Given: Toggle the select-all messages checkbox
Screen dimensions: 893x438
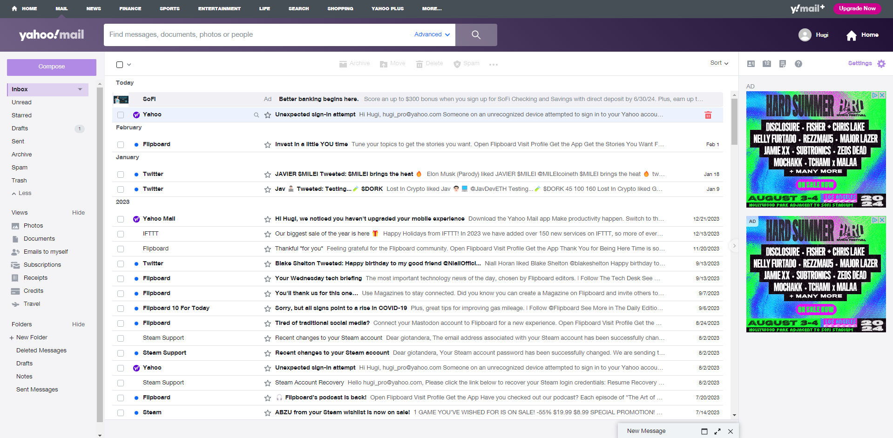Looking at the screenshot, I should [x=120, y=65].
